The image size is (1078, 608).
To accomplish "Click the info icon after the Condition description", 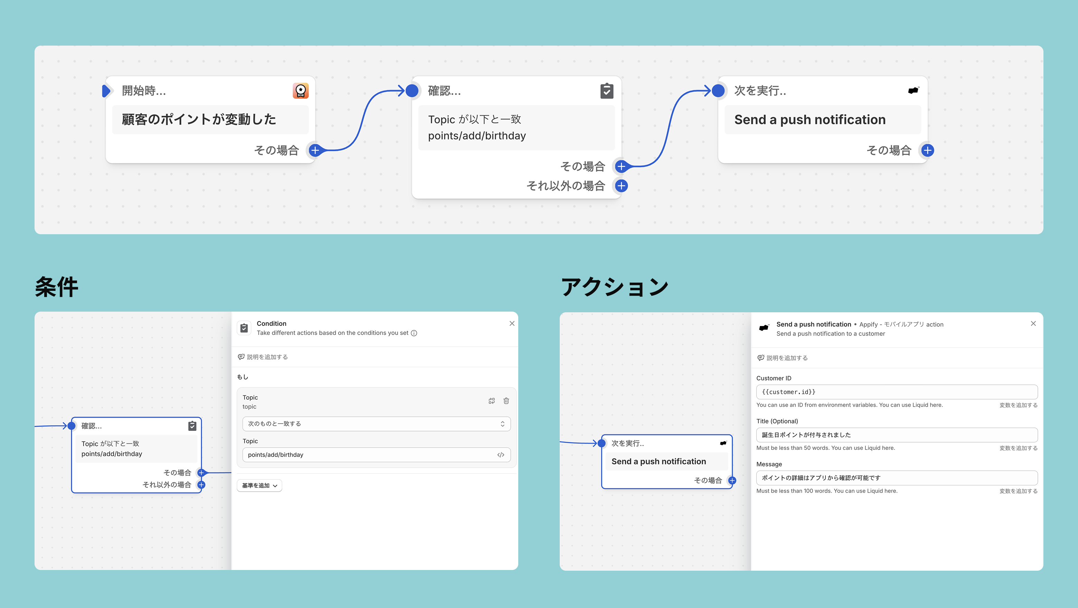I will pos(414,333).
